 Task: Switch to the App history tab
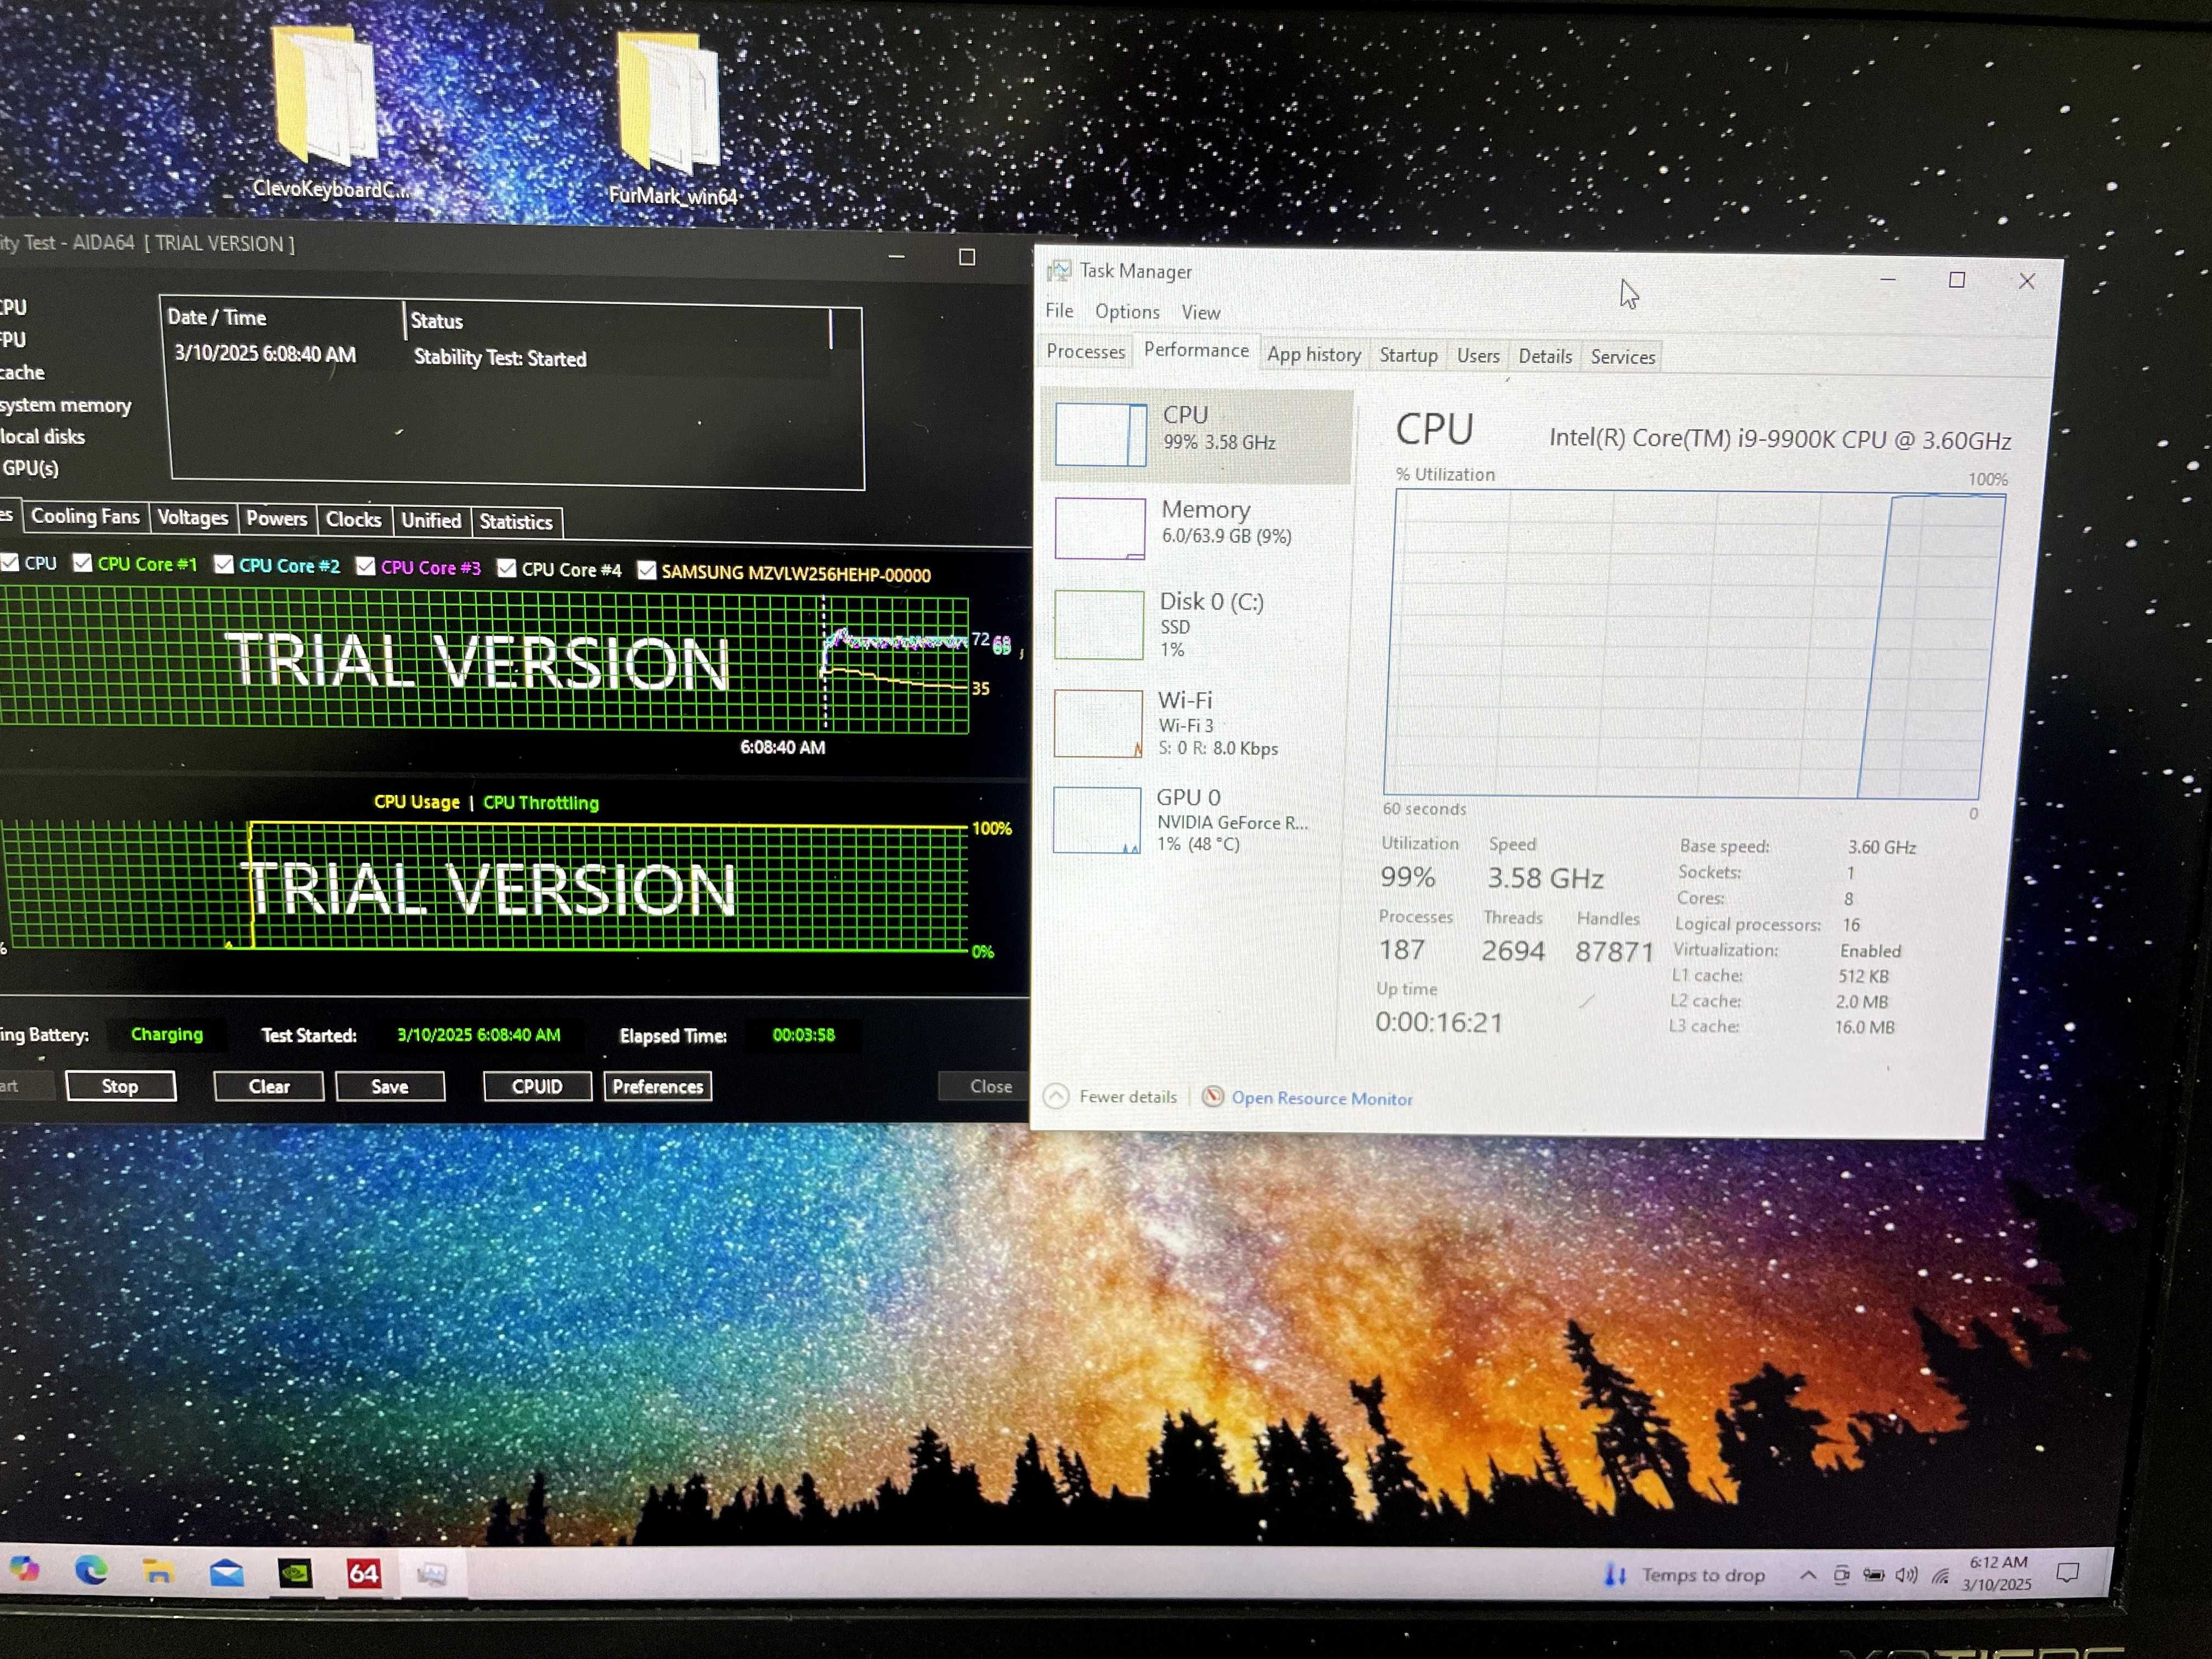[x=1314, y=355]
